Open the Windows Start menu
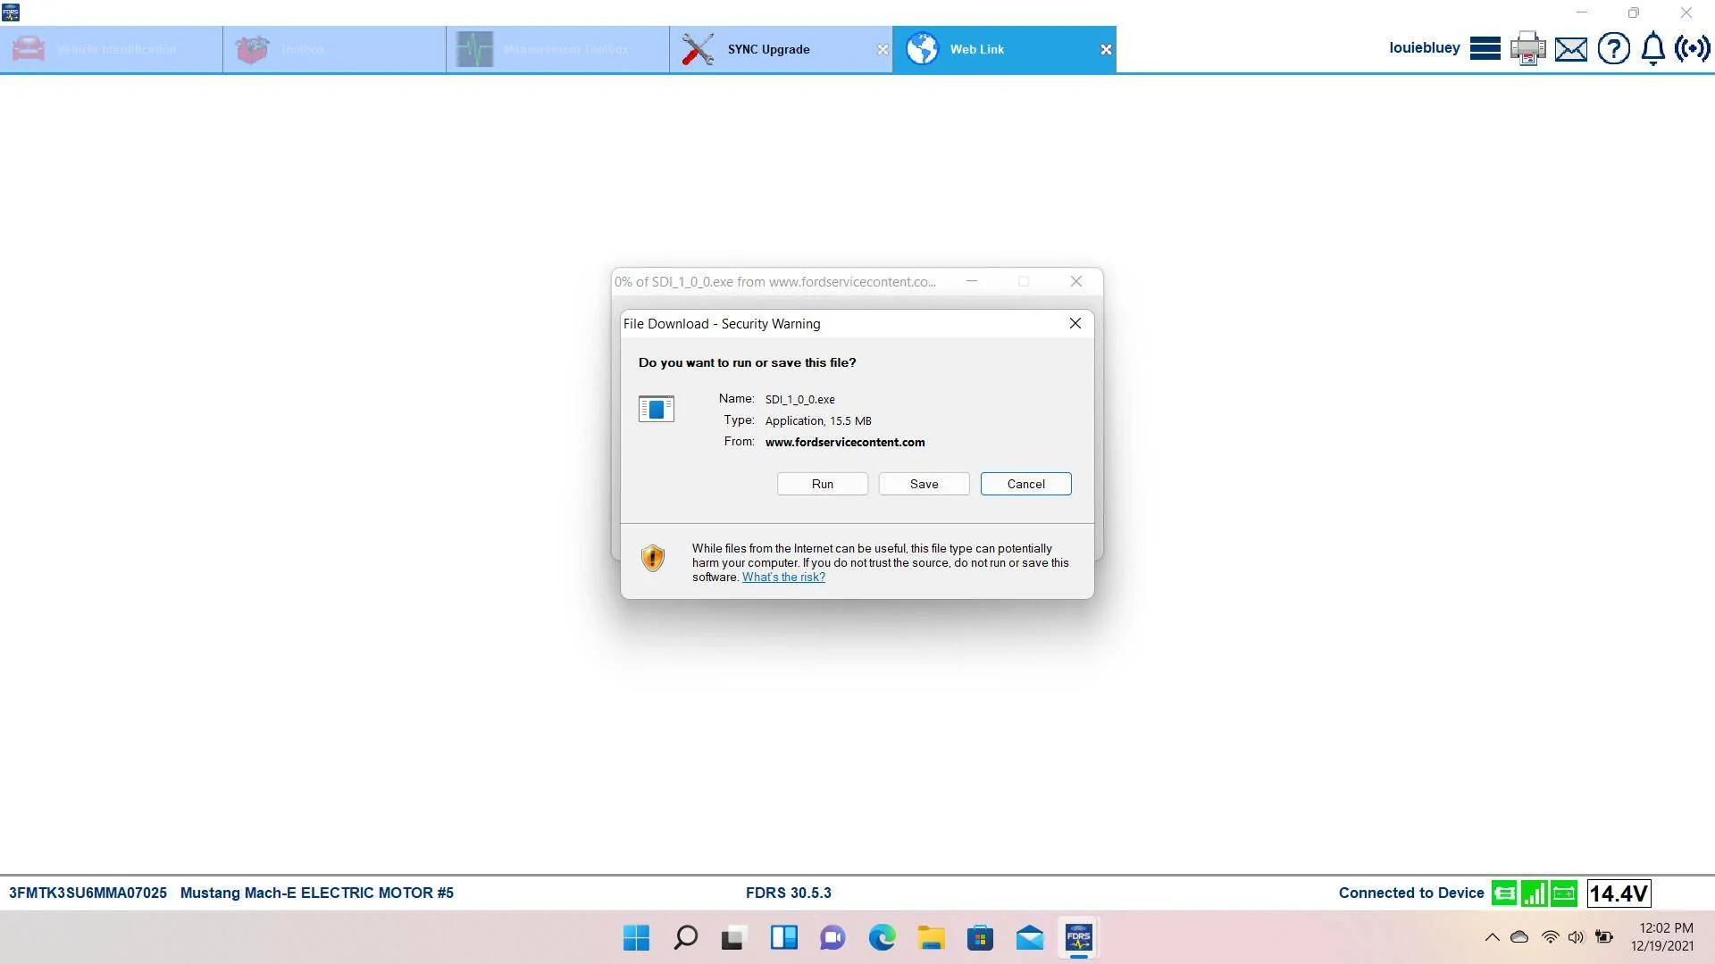The width and height of the screenshot is (1715, 964). [x=637, y=938]
